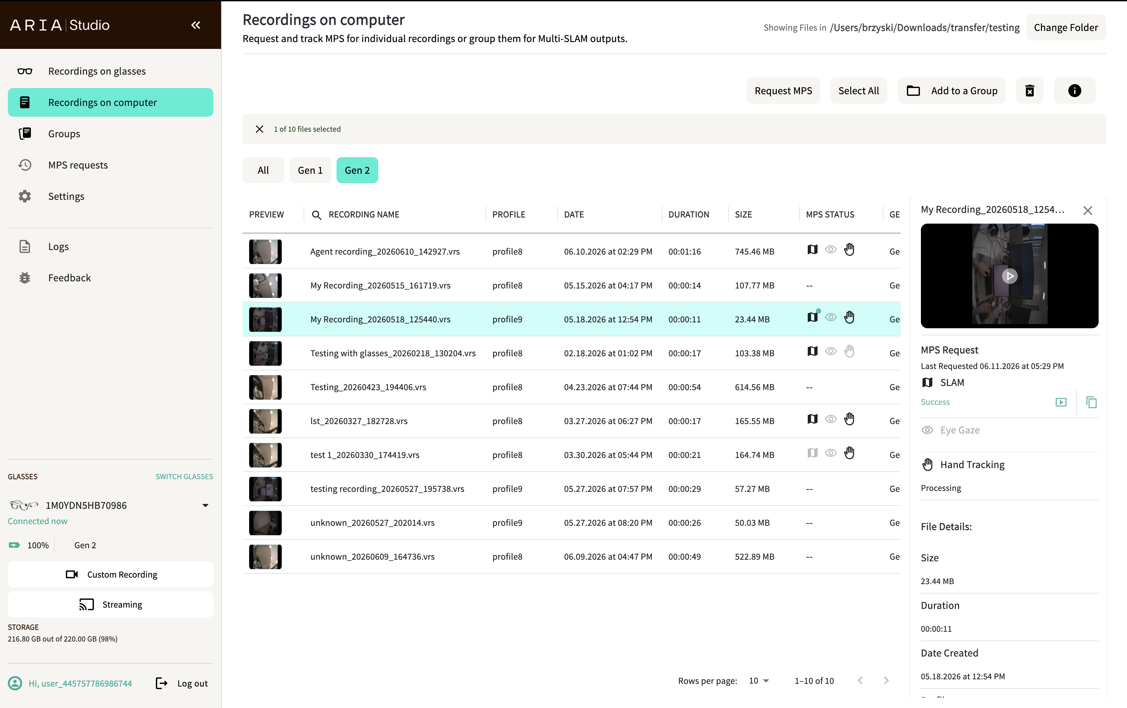Click the delete recording trash icon
The width and height of the screenshot is (1127, 708).
tap(1029, 91)
